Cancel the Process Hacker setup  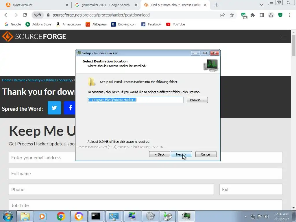(x=206, y=154)
